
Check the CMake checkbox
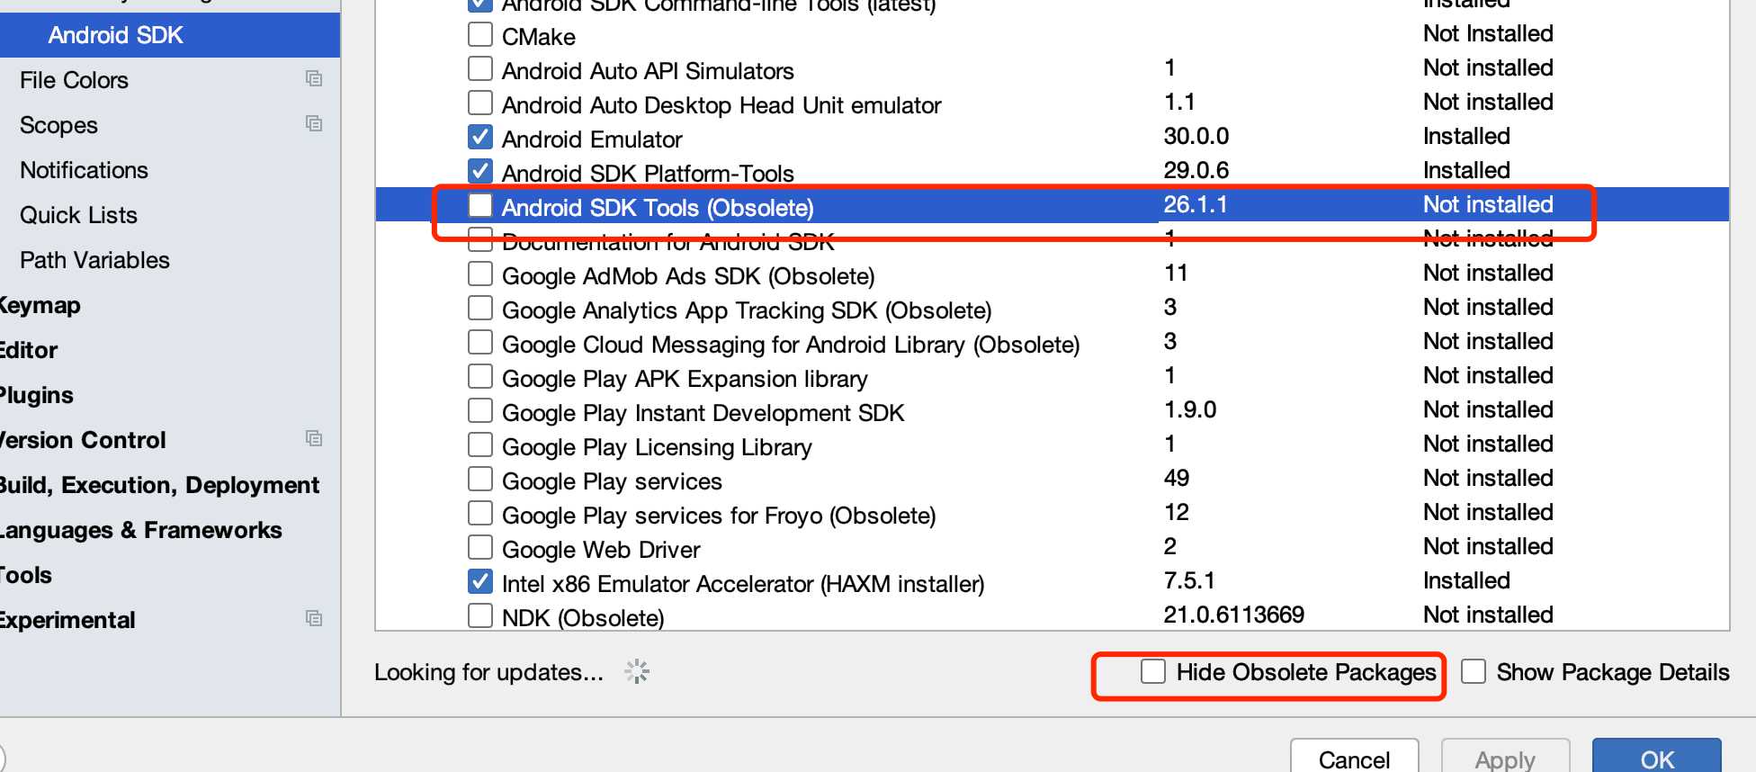[x=480, y=34]
